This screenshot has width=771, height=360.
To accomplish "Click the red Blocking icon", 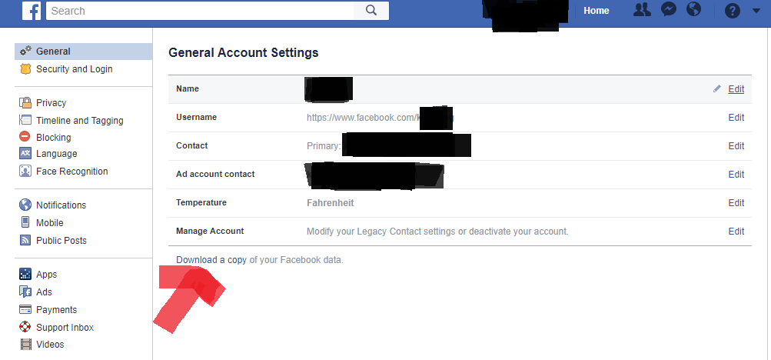I will [x=25, y=137].
